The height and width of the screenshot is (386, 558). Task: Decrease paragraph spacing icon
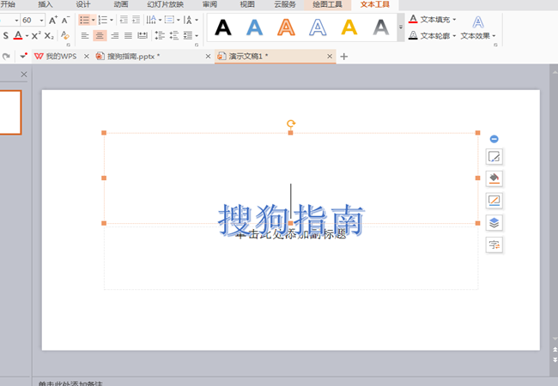pos(174,35)
